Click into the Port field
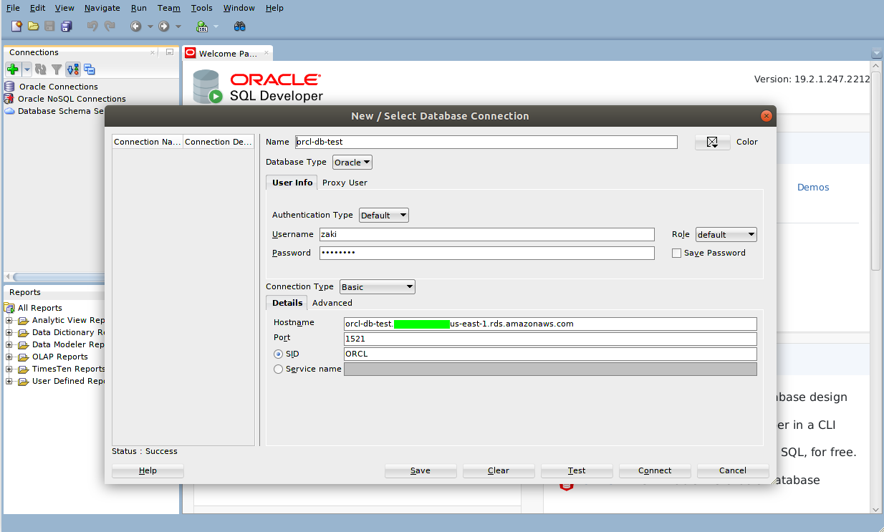The width and height of the screenshot is (884, 532). click(550, 339)
